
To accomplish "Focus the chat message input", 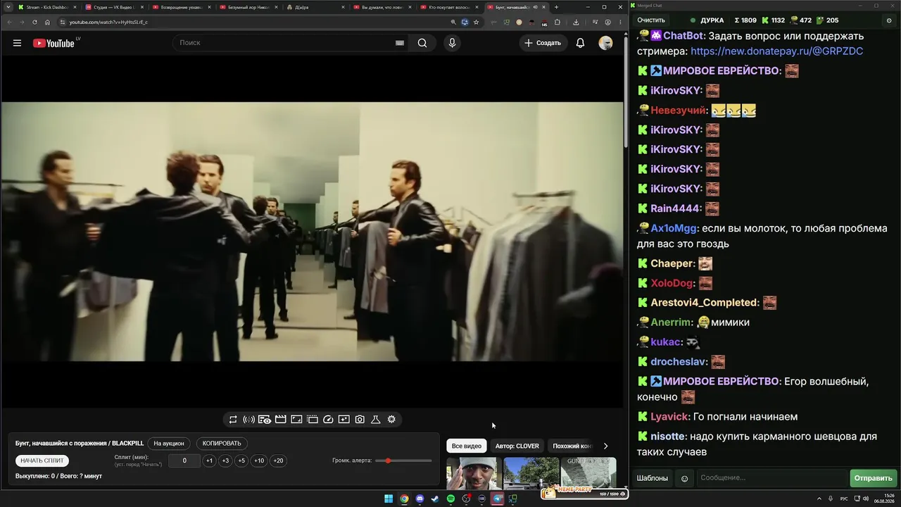I will (771, 479).
